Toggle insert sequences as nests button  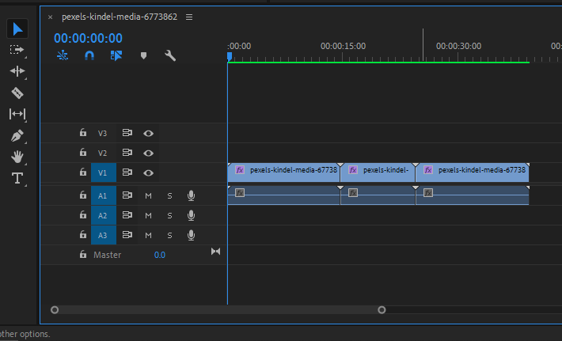pos(63,55)
